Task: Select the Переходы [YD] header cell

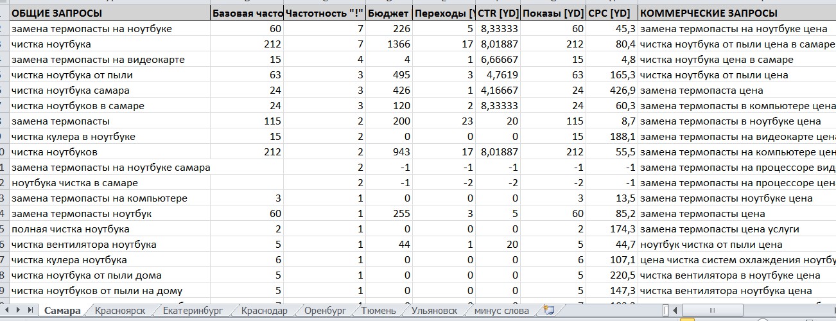Action: click(444, 13)
